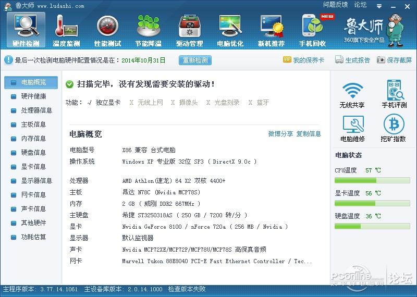This screenshot has height=297, width=417.
Task: Open 手机回收 phone recycling icon
Action: (x=313, y=30)
